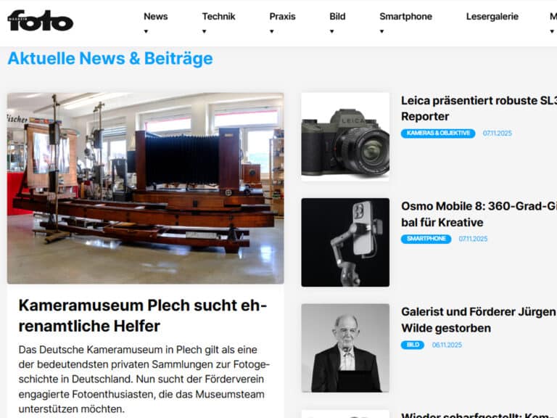Open the Technik menu item

(x=218, y=17)
